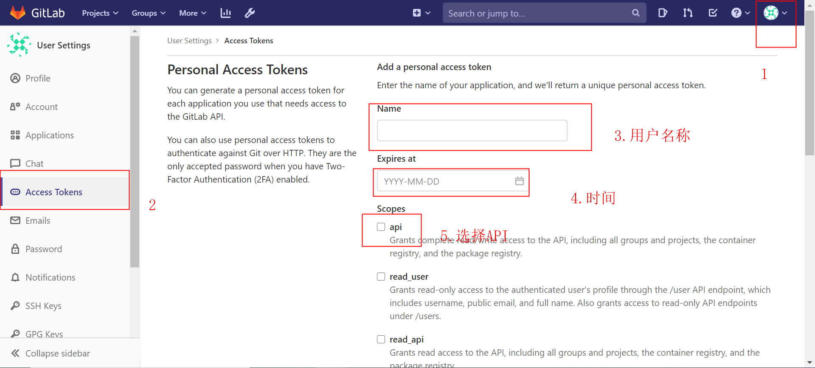Open the merge requests icon in navbar
Image resolution: width=815 pixels, height=368 pixels.
click(x=688, y=13)
